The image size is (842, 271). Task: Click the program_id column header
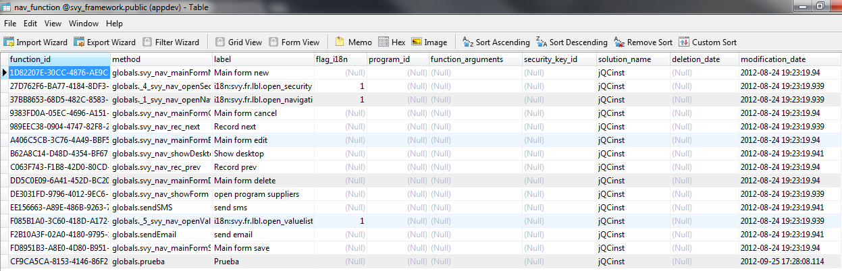coord(398,59)
